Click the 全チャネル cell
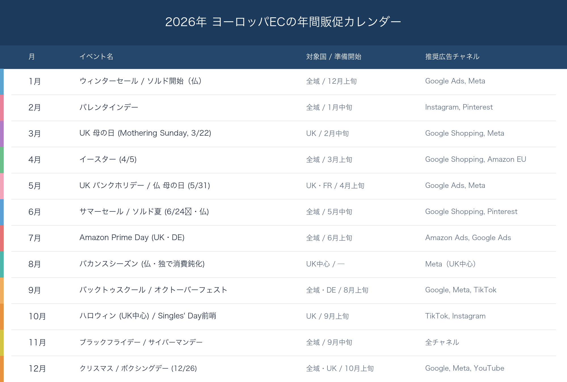 click(x=442, y=342)
